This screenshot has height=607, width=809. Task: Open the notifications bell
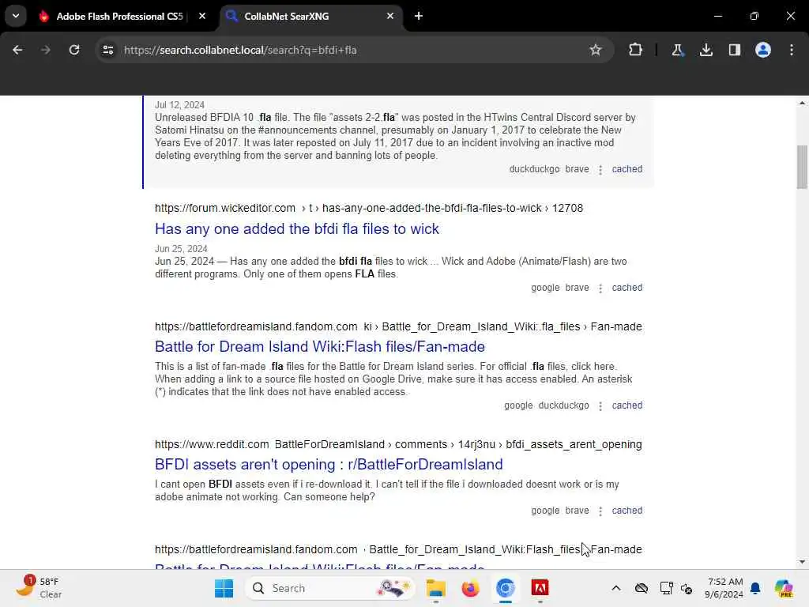click(x=755, y=588)
